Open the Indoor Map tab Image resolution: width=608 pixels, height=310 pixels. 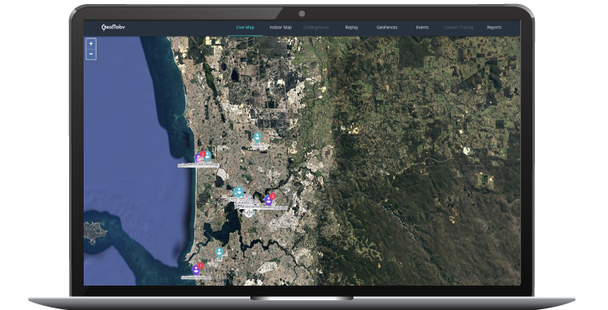tap(280, 28)
